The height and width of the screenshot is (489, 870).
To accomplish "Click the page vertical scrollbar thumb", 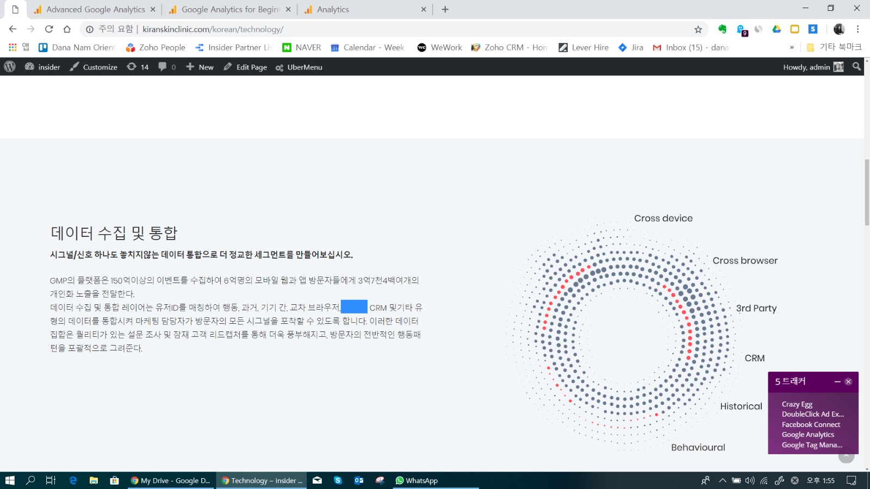I will click(x=867, y=192).
